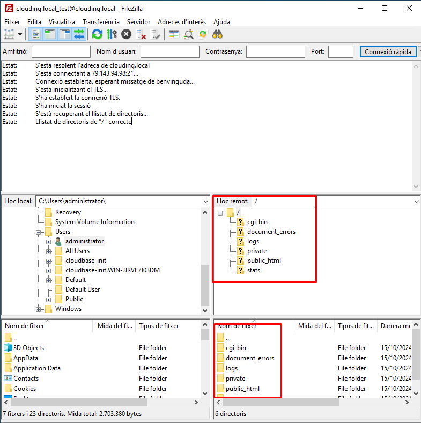Select private in remote file list

click(235, 379)
